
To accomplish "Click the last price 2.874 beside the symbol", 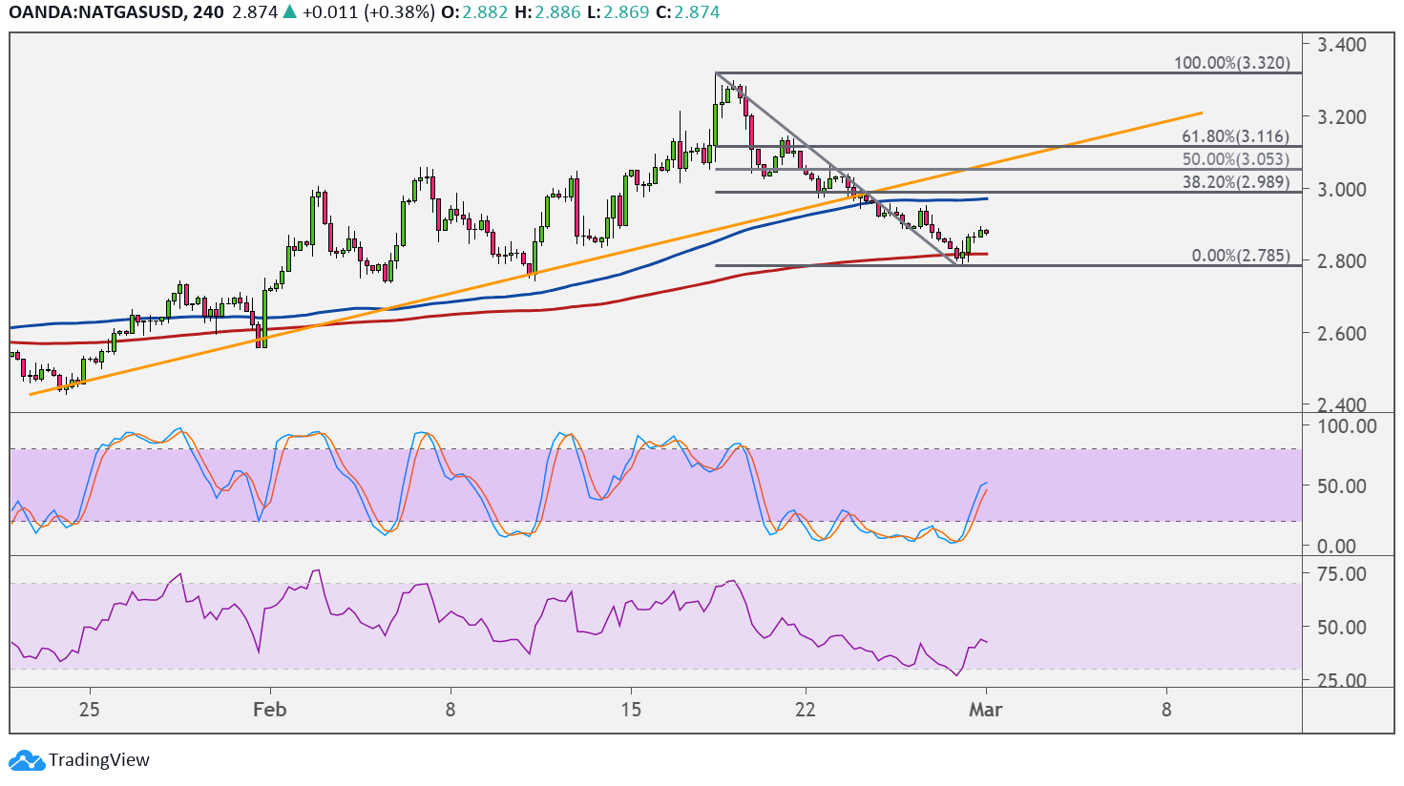I will (255, 12).
